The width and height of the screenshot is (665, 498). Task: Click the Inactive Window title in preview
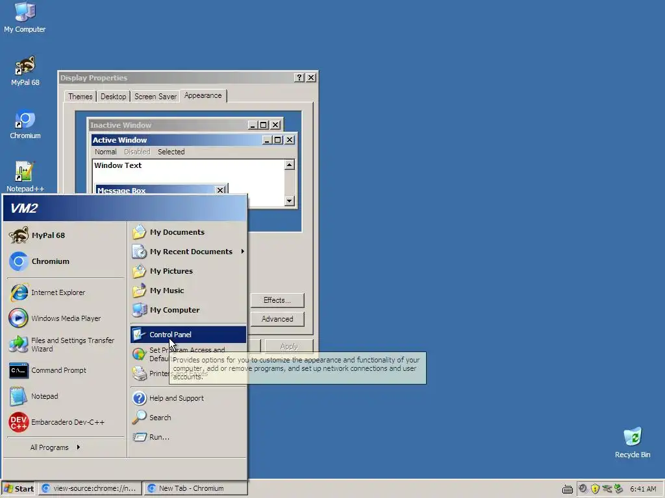coord(121,125)
